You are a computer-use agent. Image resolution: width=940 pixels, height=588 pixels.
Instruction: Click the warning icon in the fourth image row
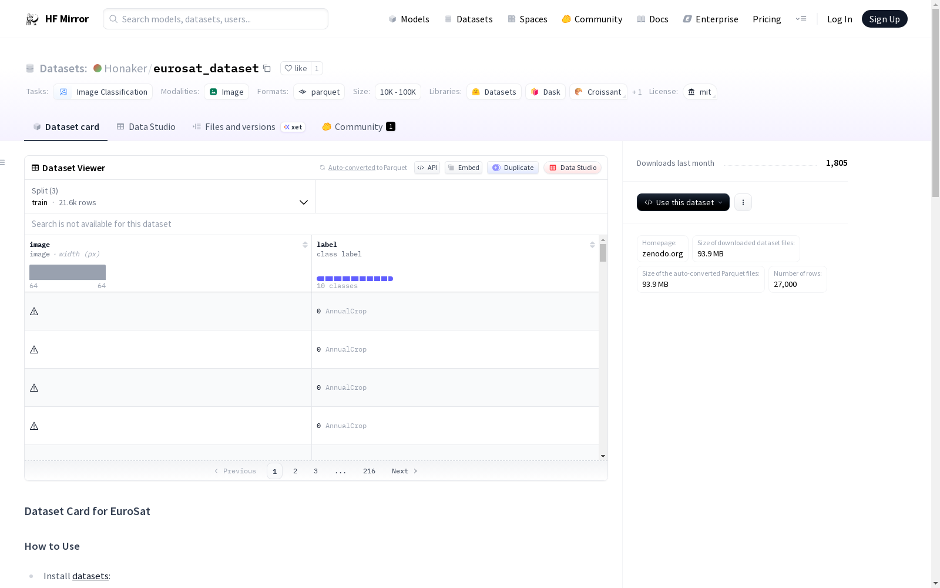pyautogui.click(x=34, y=426)
